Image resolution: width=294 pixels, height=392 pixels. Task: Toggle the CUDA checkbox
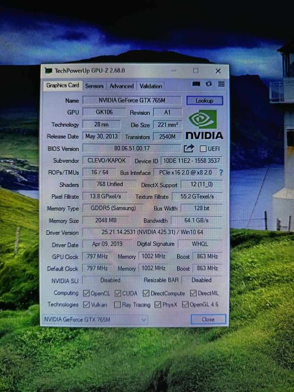tap(118, 293)
